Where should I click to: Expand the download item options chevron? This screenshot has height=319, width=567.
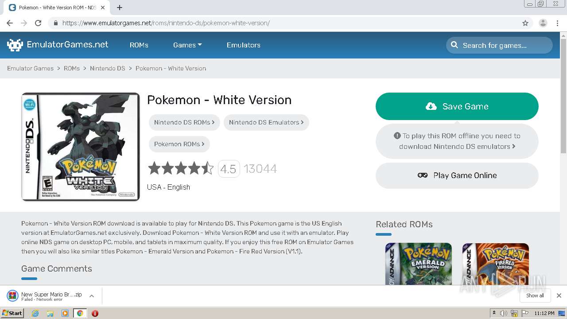pos(92,296)
